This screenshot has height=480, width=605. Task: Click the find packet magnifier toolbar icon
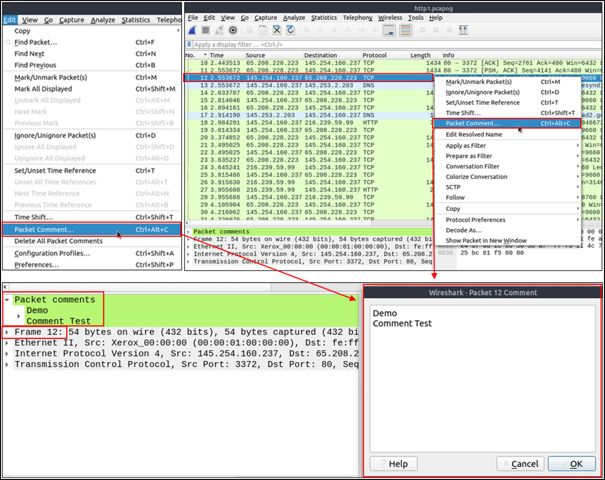click(x=307, y=30)
